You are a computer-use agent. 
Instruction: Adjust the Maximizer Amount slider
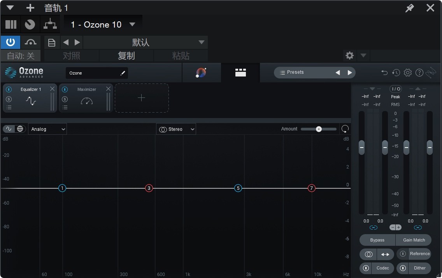pyautogui.click(x=318, y=129)
